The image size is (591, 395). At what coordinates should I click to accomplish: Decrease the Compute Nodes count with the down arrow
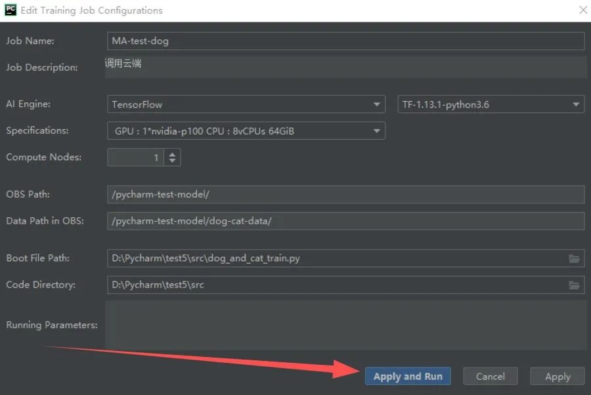click(x=172, y=161)
